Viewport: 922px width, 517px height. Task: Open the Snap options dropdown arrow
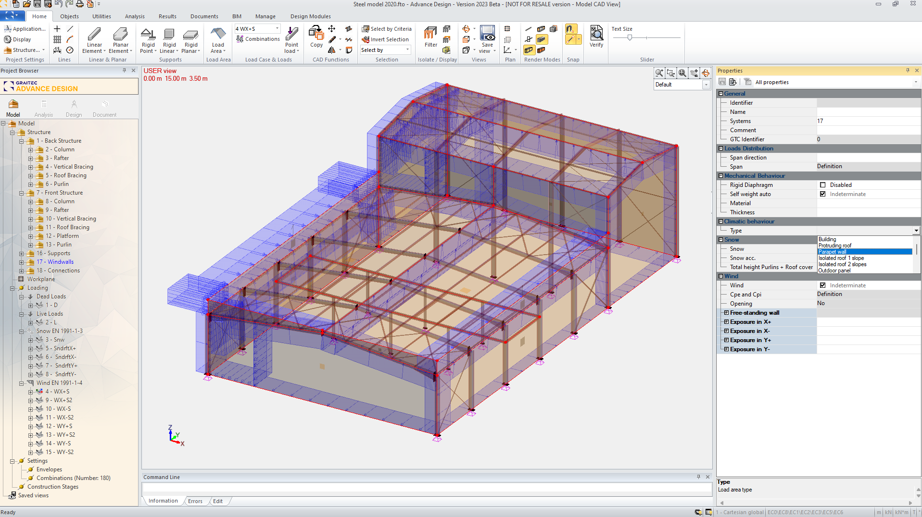579,39
